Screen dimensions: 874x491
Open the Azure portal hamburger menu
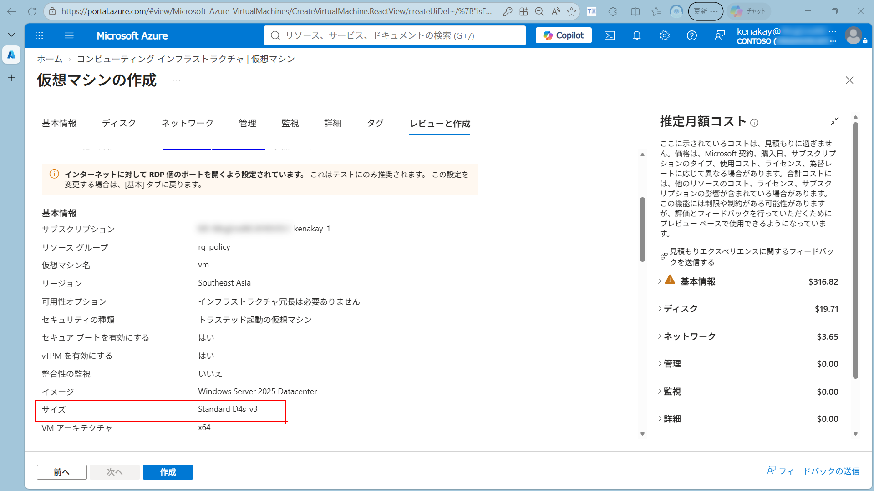(69, 35)
